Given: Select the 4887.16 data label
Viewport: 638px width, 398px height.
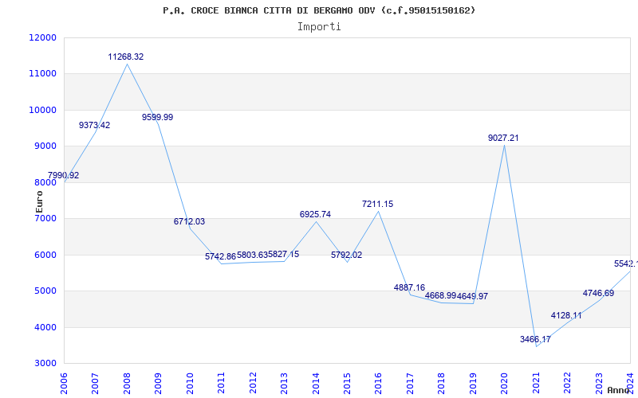Looking at the screenshot, I should click(409, 287).
